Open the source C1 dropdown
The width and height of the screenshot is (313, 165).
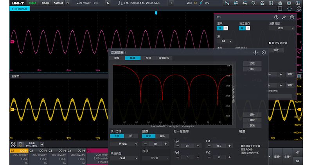tap(225, 41)
